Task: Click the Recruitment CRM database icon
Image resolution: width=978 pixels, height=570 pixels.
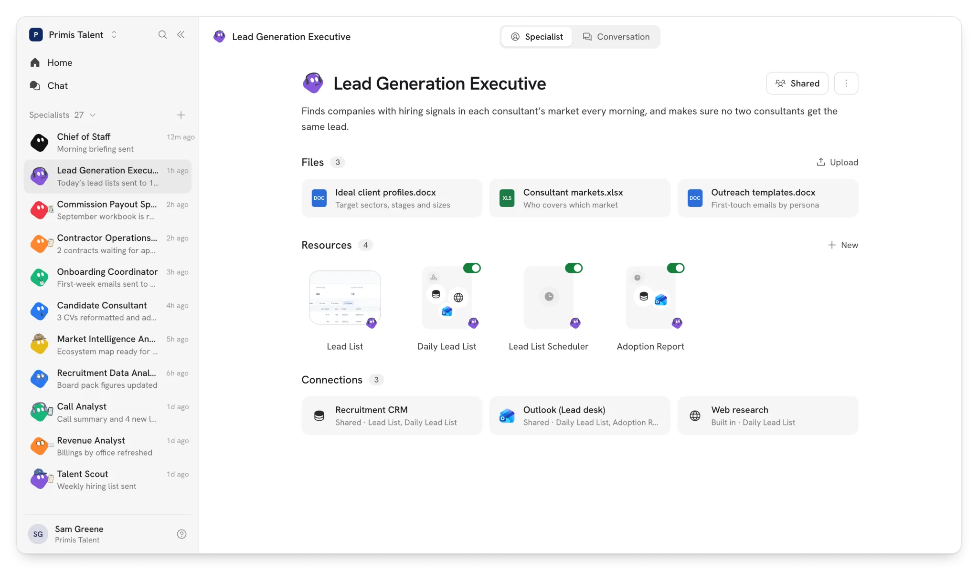Action: coord(319,416)
